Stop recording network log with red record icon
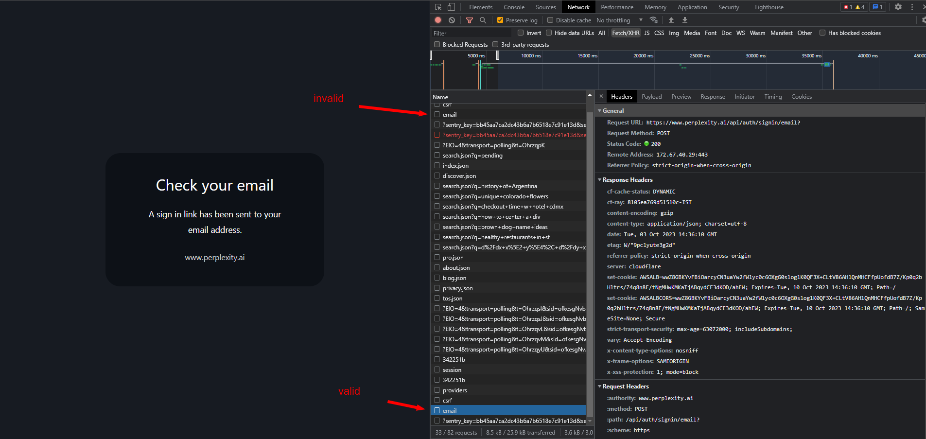Image resolution: width=926 pixels, height=439 pixels. (437, 20)
